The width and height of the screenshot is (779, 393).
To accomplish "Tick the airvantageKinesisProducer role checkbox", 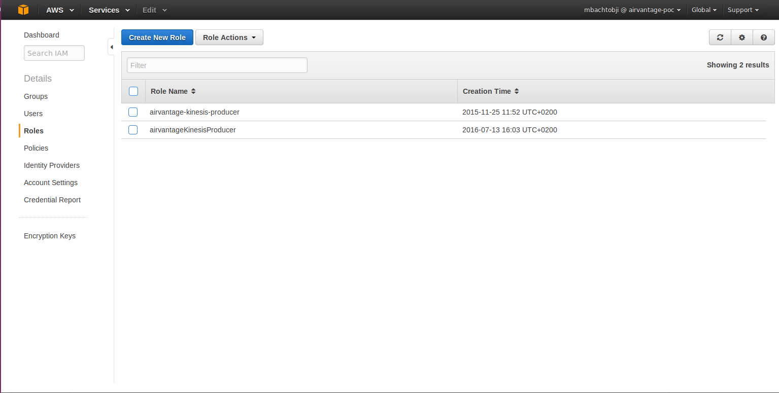I will (x=133, y=130).
